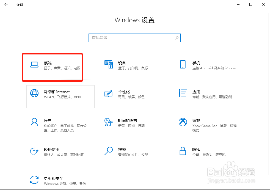Open the 系统 laptop icon
Viewport: 270px width, 190px height.
pos(34,65)
